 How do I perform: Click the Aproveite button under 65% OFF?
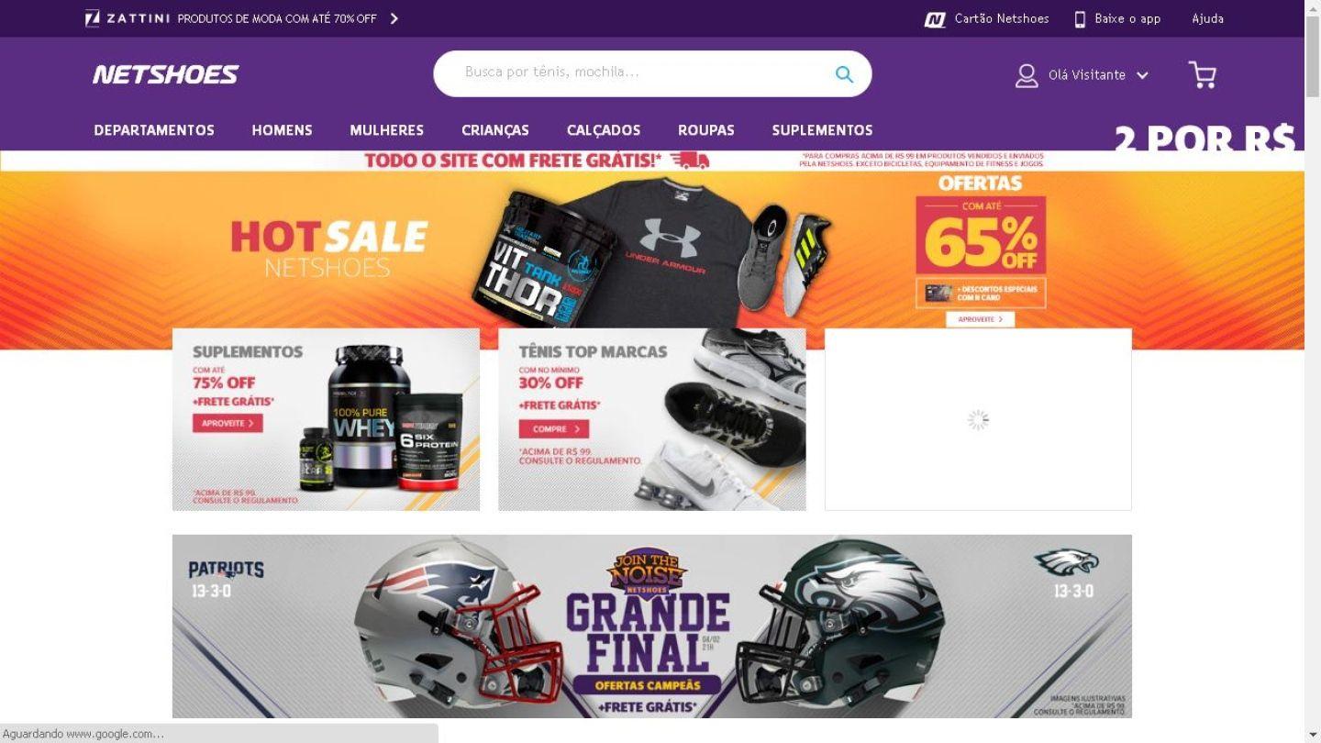(980, 319)
